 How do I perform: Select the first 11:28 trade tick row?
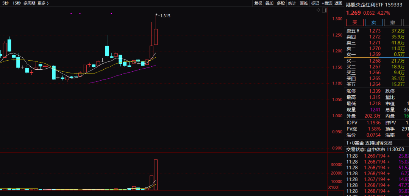[378, 156]
